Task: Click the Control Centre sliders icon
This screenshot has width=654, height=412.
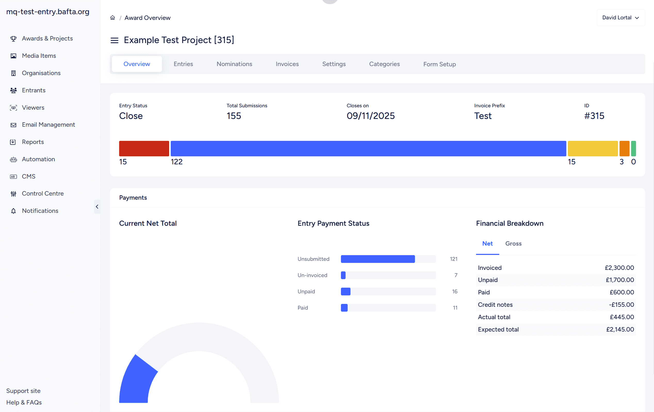Action: [x=13, y=194]
